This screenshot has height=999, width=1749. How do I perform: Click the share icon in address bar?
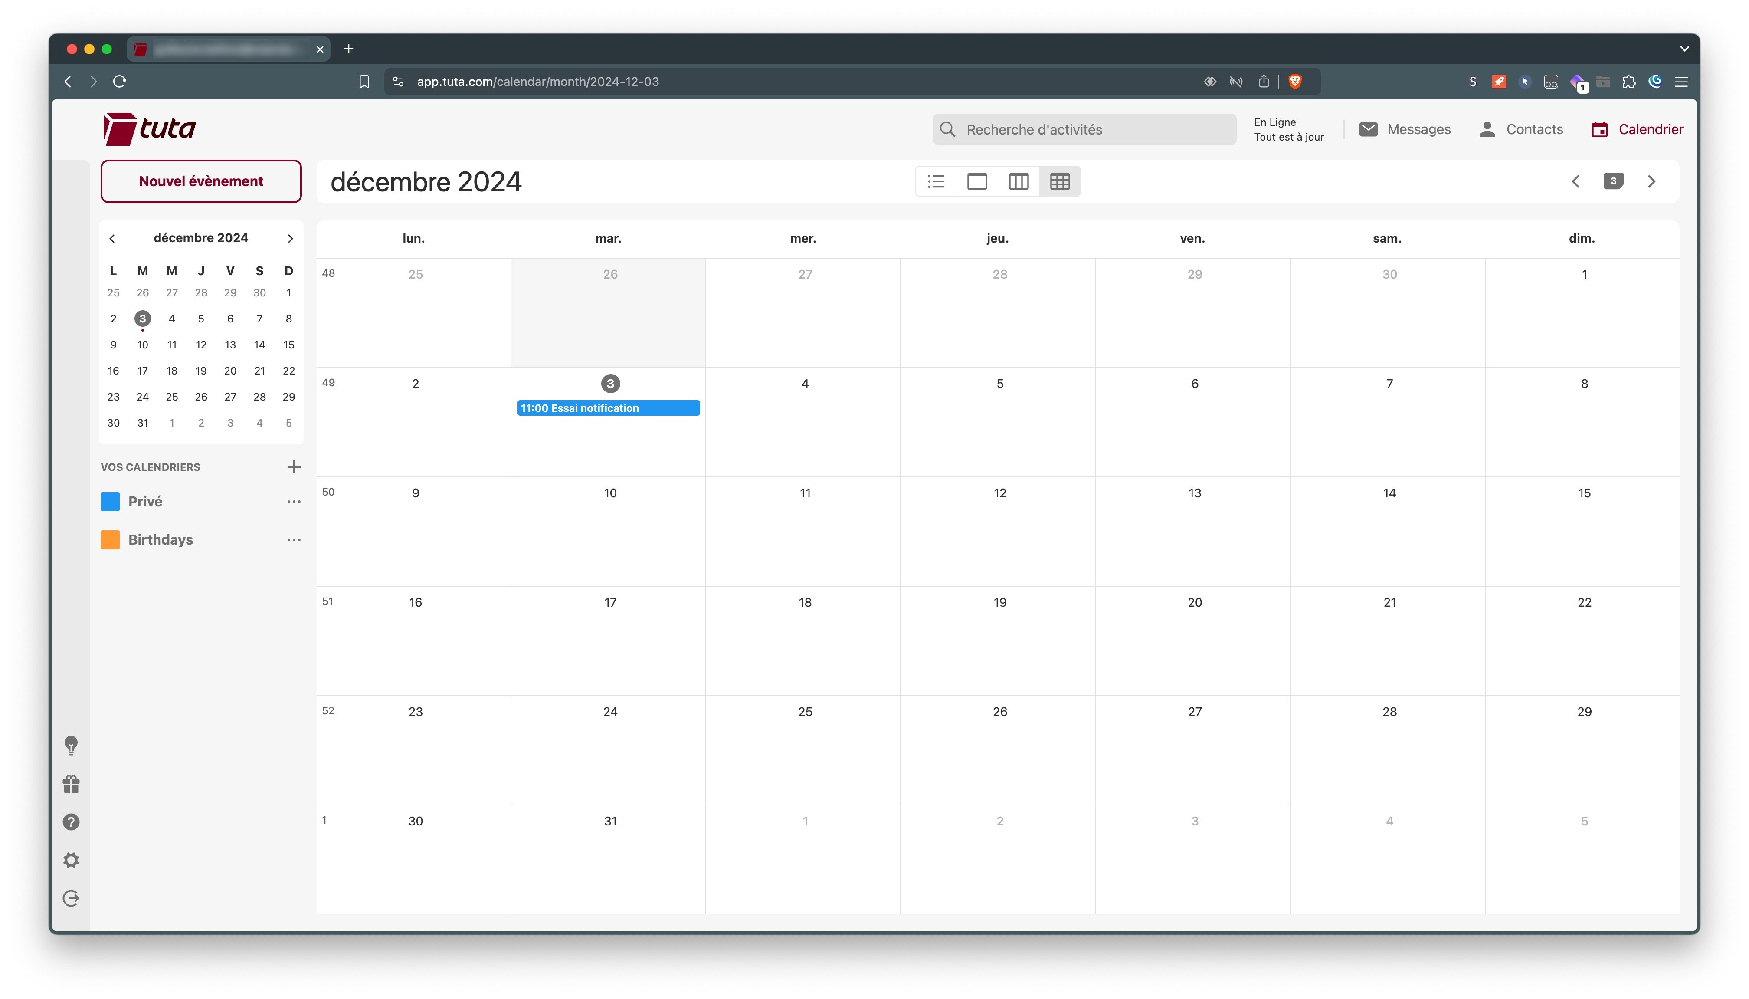pos(1264,82)
